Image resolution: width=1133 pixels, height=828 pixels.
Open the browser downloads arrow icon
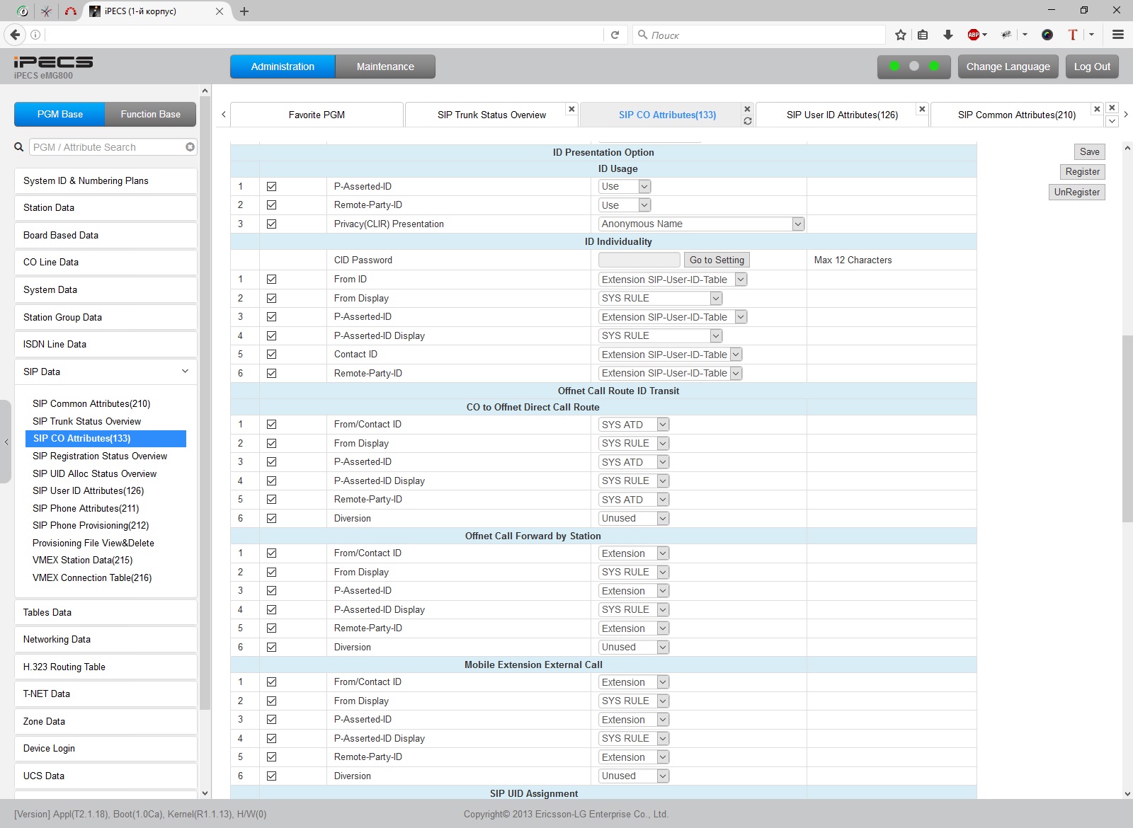(947, 35)
